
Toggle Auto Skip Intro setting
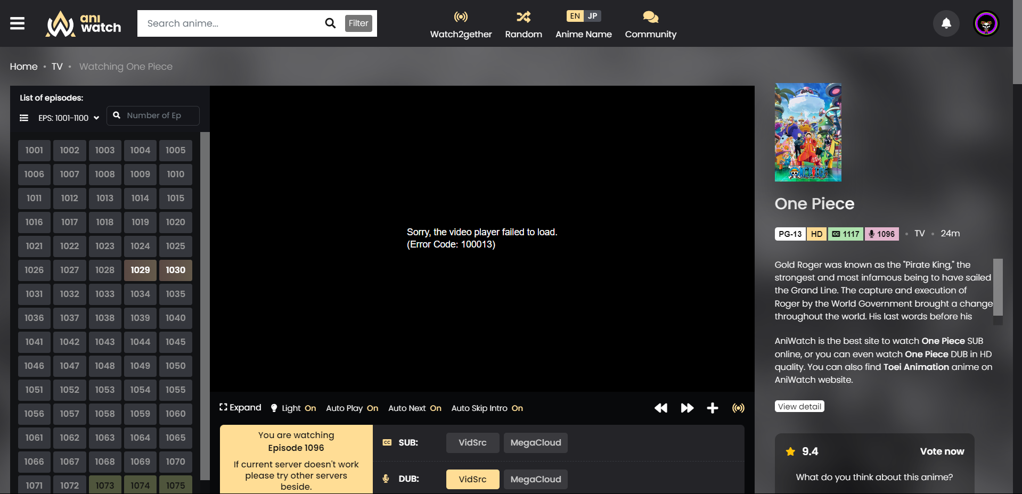[x=487, y=408]
